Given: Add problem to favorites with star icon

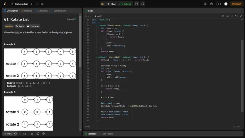Looking at the screenshot, I should (32, 134).
